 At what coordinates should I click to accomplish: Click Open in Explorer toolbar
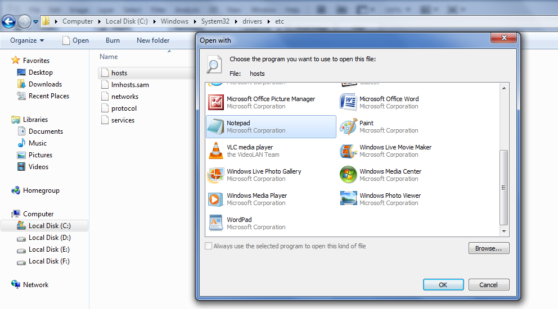76,40
